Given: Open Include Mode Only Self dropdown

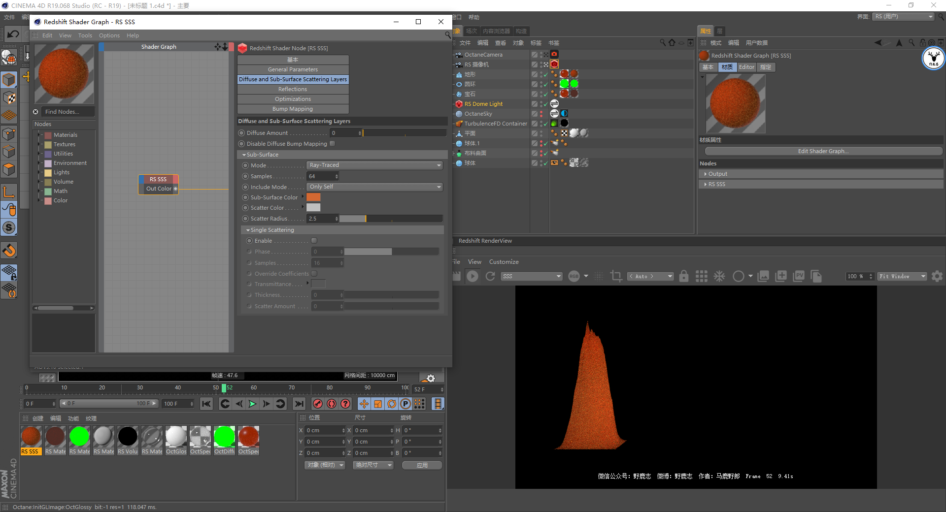Looking at the screenshot, I should 374,187.
